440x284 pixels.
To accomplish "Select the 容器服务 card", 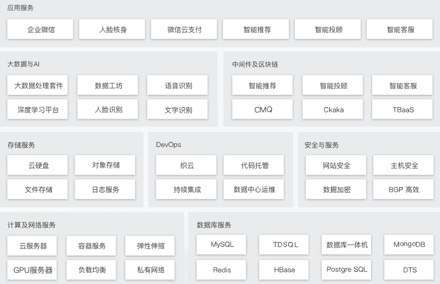I will (91, 246).
